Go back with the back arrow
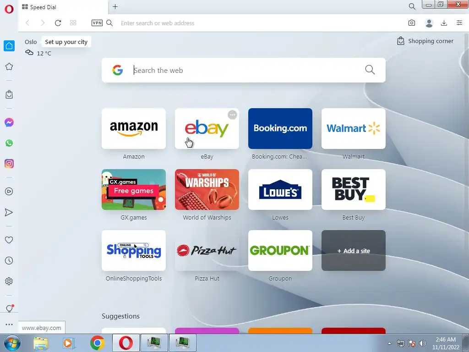Viewport: 469px width, 352px height. point(27,23)
